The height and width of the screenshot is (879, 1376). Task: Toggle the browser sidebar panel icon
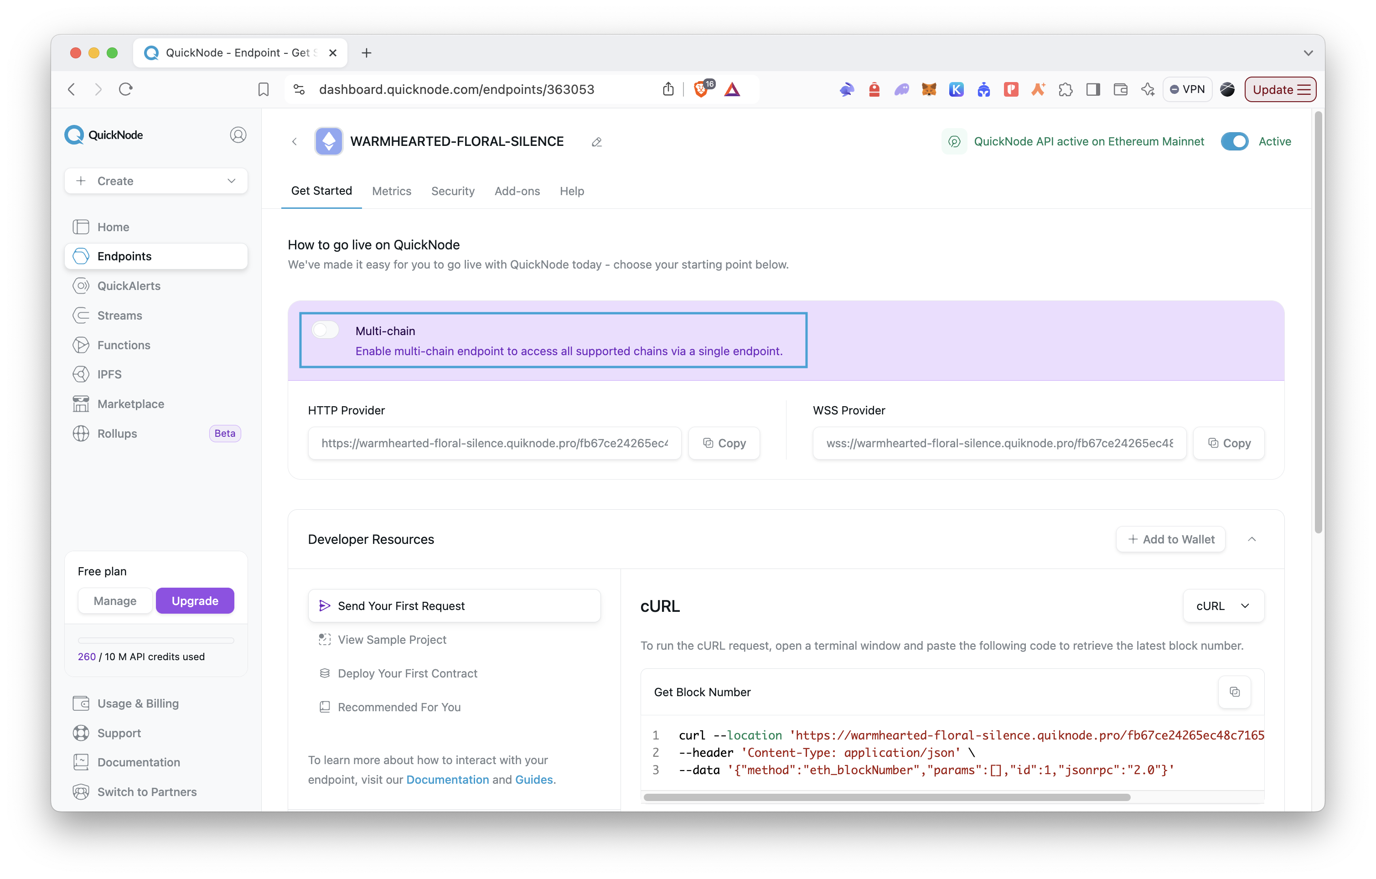coord(1092,89)
